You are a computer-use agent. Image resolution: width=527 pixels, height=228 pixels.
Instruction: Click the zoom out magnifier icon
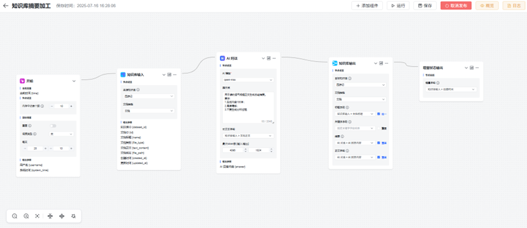[x=15, y=216]
